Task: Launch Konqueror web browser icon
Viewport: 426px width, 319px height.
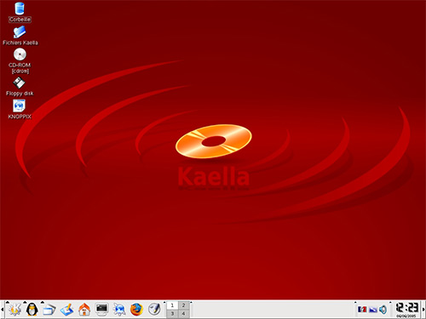Action: (119, 310)
